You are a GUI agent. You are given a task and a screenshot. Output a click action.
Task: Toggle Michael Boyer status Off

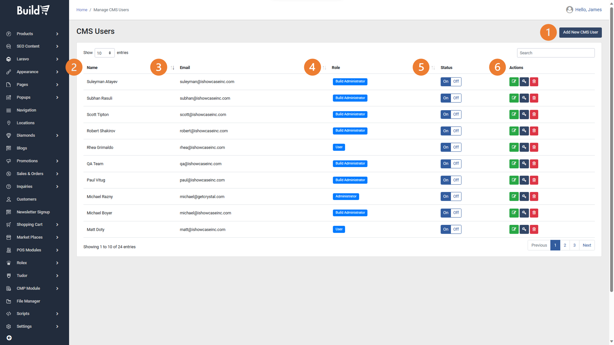(456, 213)
